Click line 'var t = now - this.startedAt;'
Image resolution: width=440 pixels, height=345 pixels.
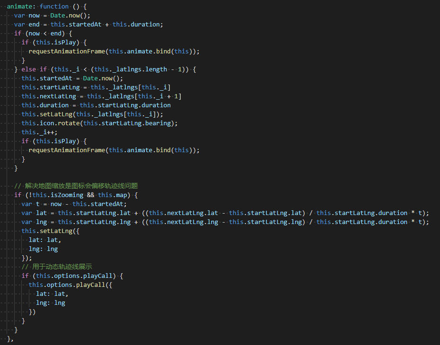pyautogui.click(x=74, y=204)
